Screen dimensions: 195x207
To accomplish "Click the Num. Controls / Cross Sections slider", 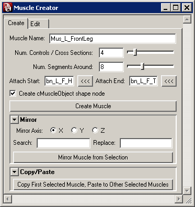I will coord(151,52).
